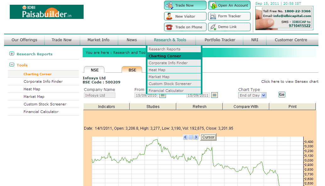Viewport: 325px width, 186px height.
Task: Click the Company Name input field
Action: click(99, 95)
